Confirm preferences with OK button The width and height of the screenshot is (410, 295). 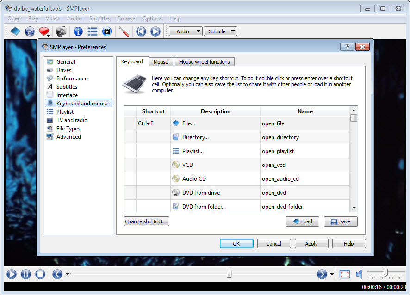236,244
